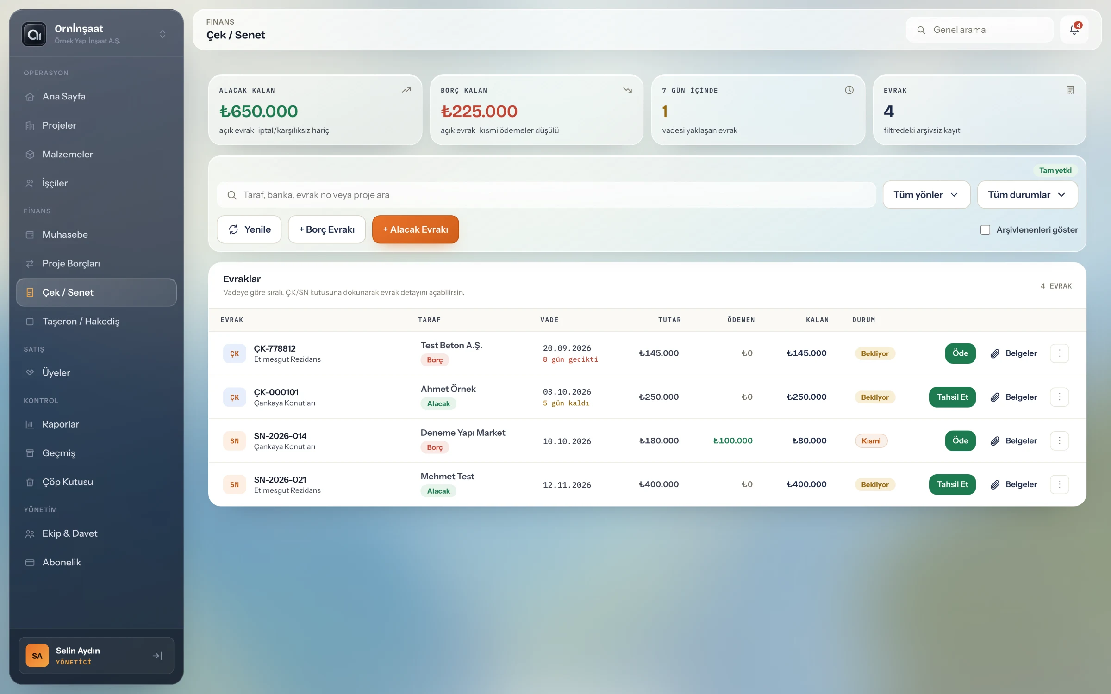Click the clock icon on 7 Gün İçinde card
This screenshot has height=694, width=1111.
[x=849, y=90]
